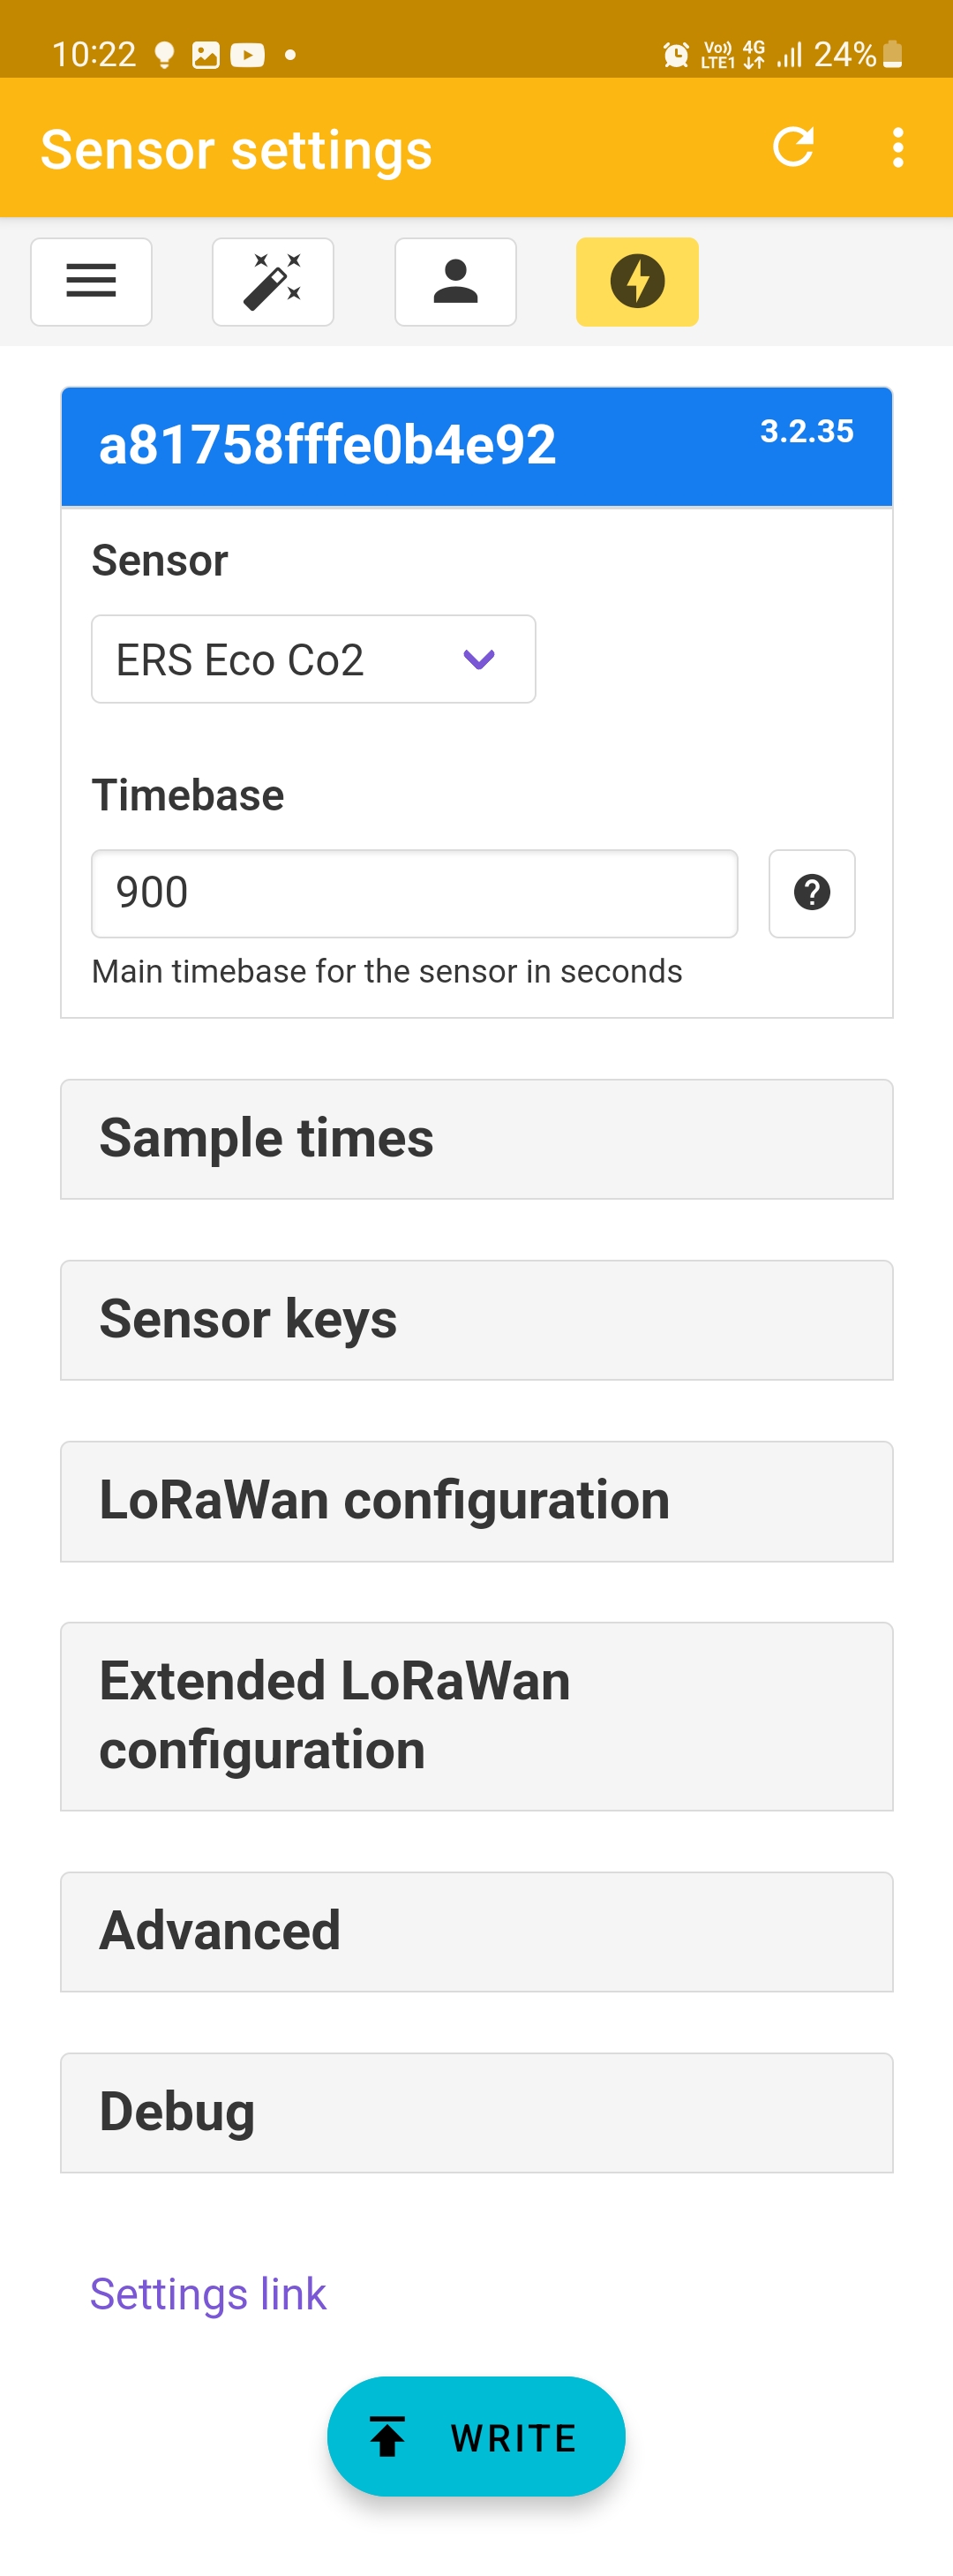
Task: Tap the alarm icon in status bar
Action: (676, 54)
